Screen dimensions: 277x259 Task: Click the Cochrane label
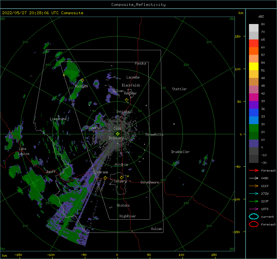[x=101, y=172]
